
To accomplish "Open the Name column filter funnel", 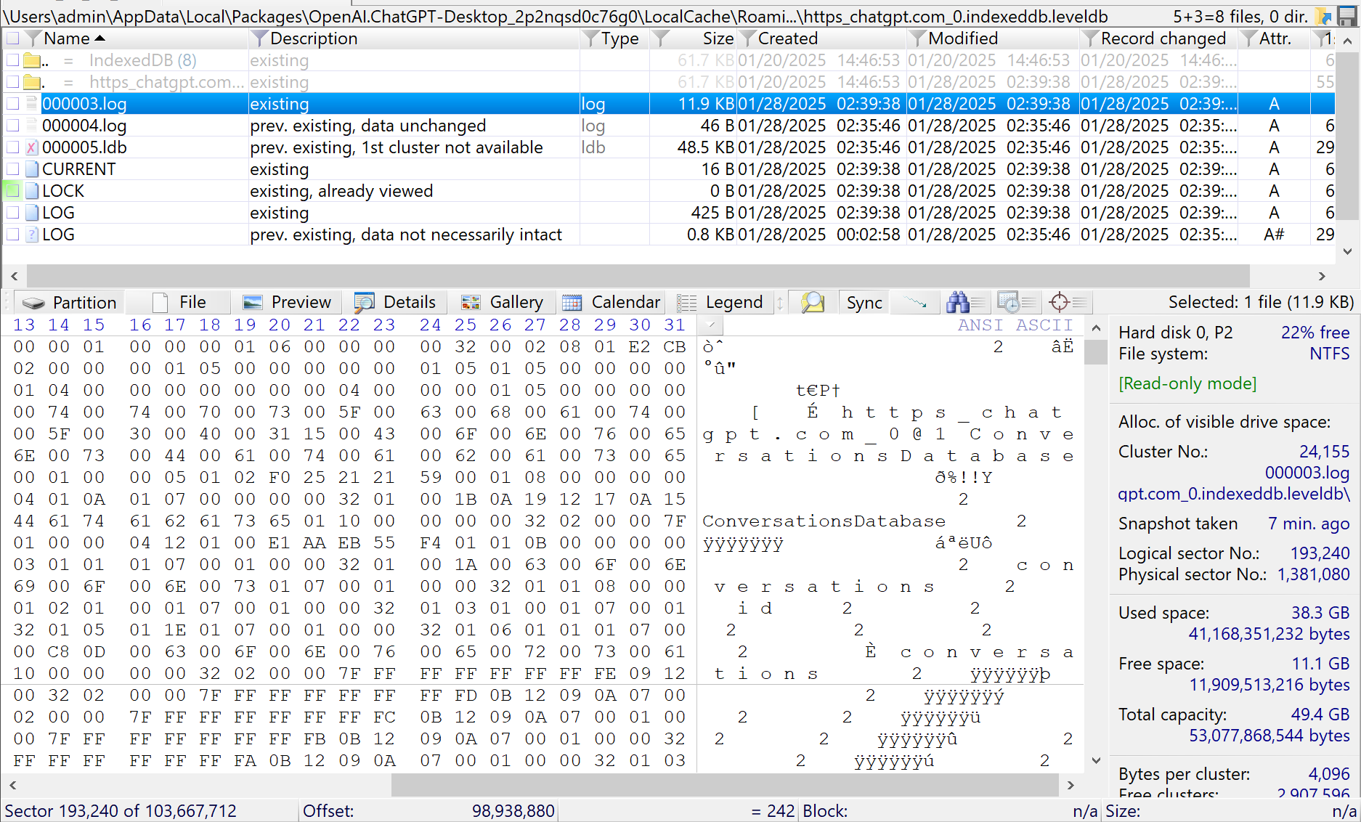I will pyautogui.click(x=32, y=38).
